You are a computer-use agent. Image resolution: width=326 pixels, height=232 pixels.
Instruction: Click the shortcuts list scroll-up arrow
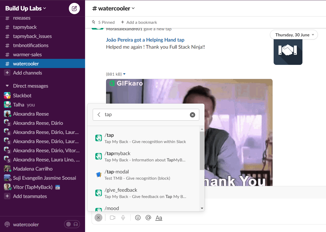[x=202, y=129]
